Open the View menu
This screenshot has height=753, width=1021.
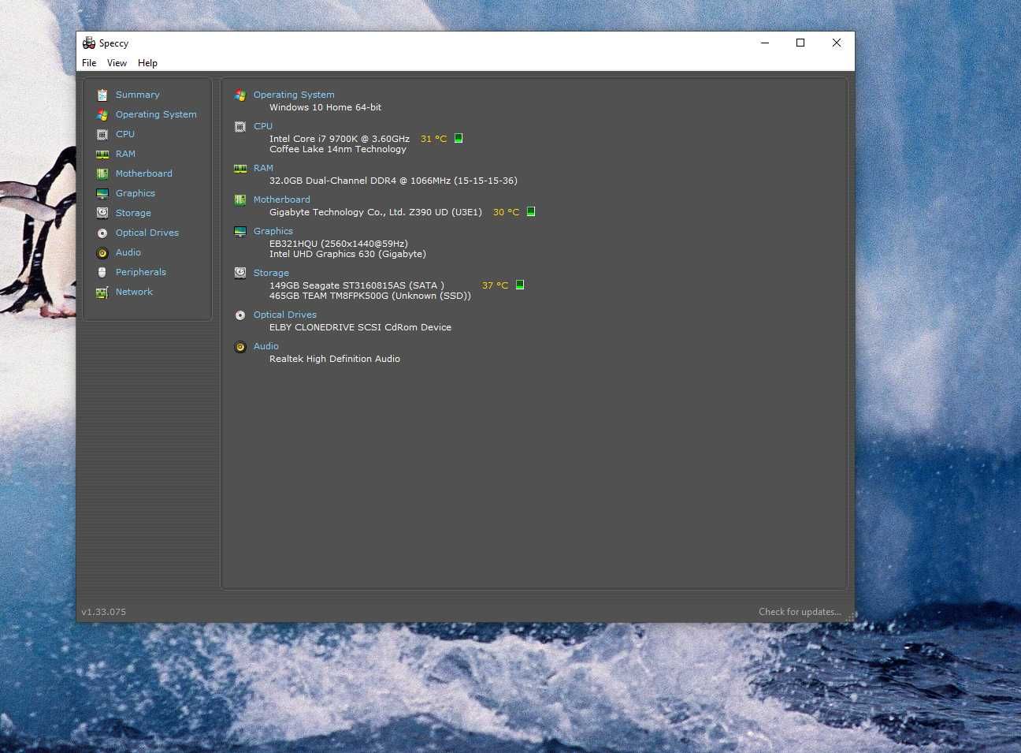117,63
